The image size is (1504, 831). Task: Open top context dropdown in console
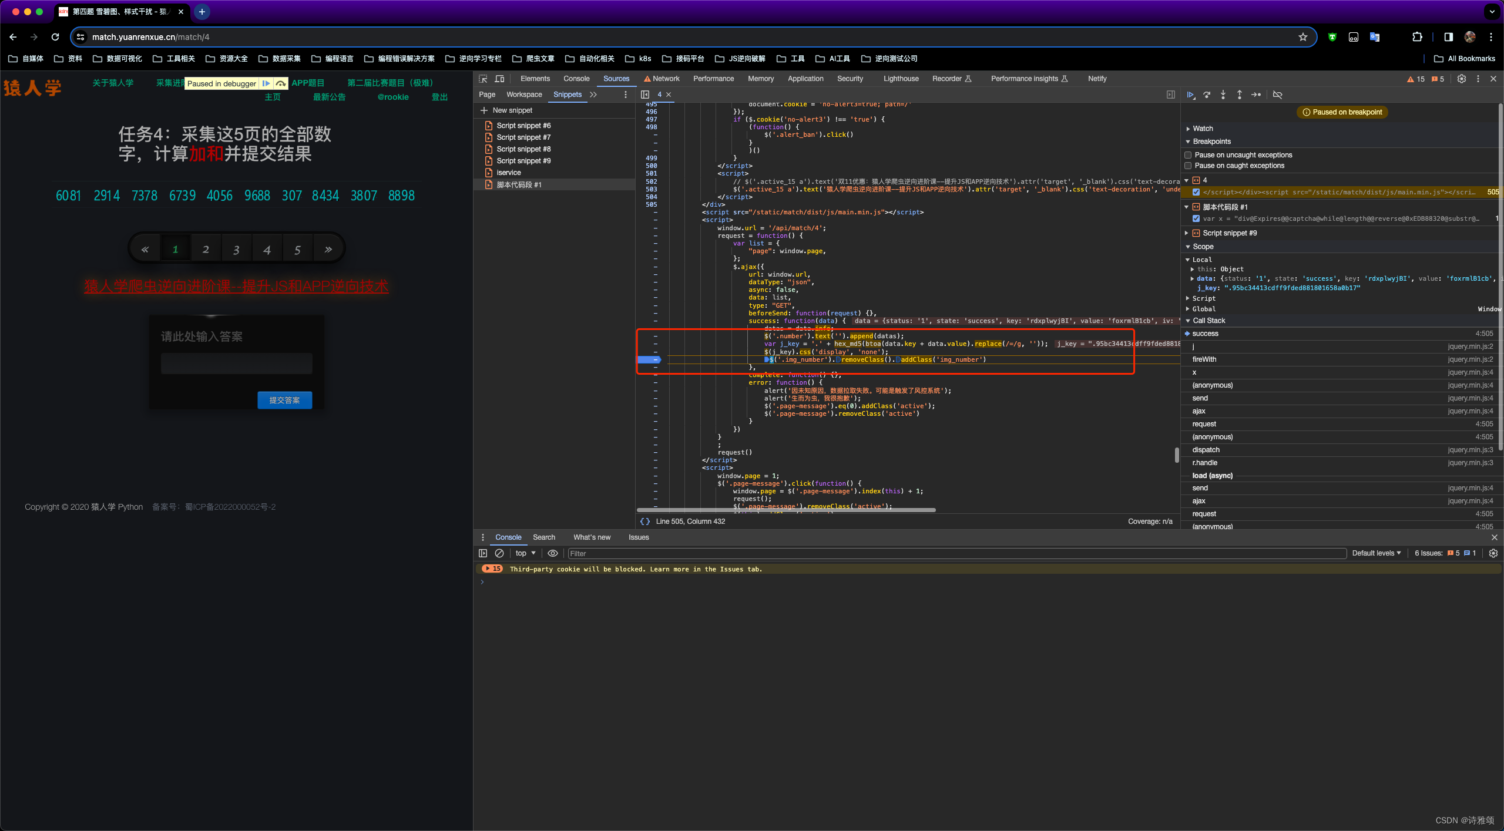(525, 553)
